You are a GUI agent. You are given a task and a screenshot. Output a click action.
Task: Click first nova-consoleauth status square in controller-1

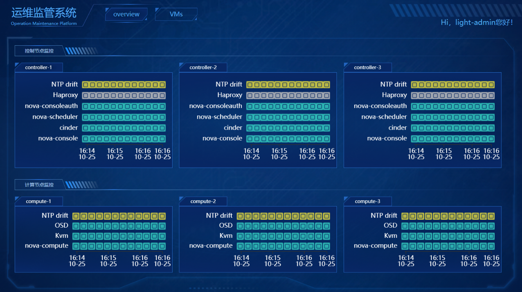coord(85,106)
